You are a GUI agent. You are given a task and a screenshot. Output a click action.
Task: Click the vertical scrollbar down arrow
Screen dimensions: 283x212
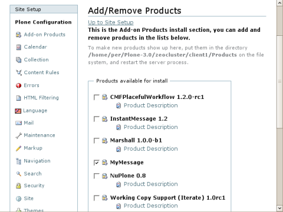tap(279, 208)
